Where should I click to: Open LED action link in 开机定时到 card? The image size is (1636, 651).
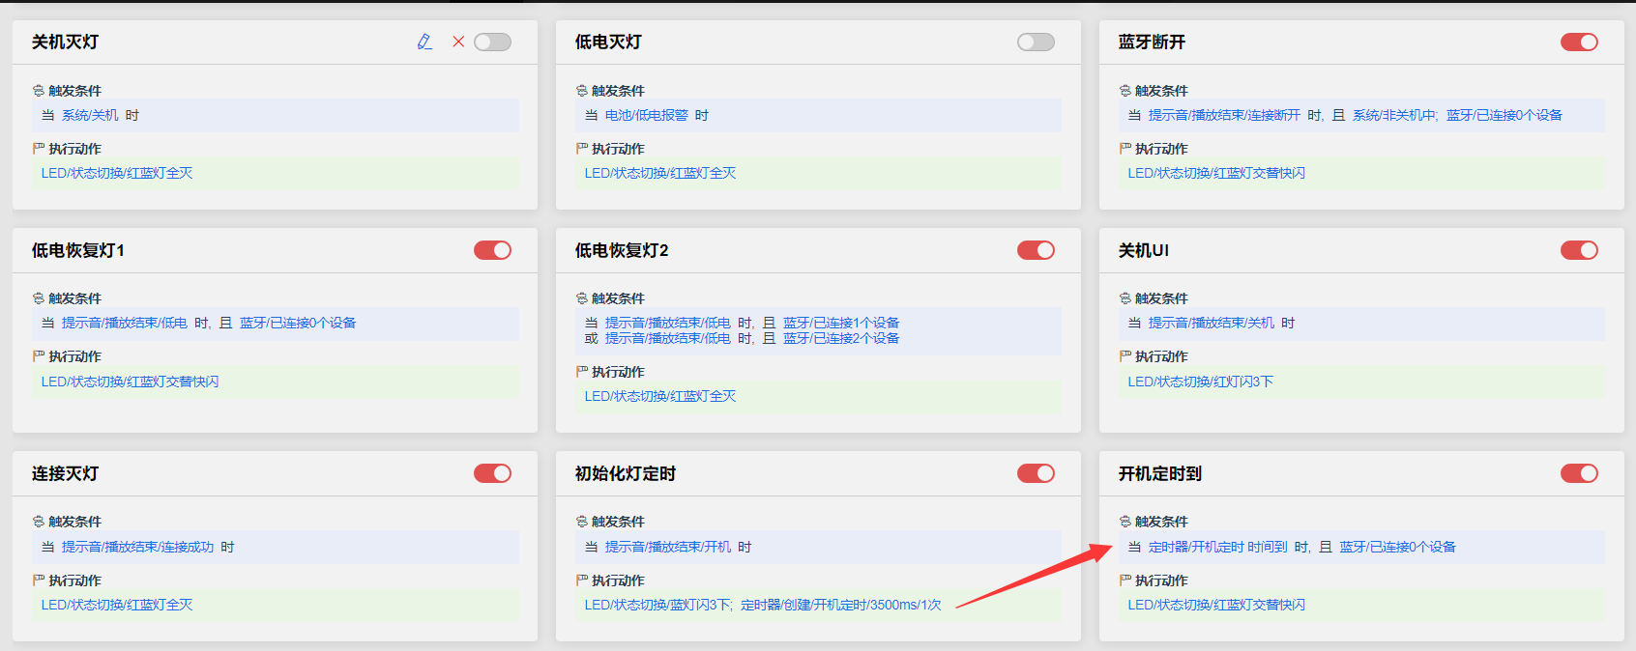pyautogui.click(x=1216, y=605)
